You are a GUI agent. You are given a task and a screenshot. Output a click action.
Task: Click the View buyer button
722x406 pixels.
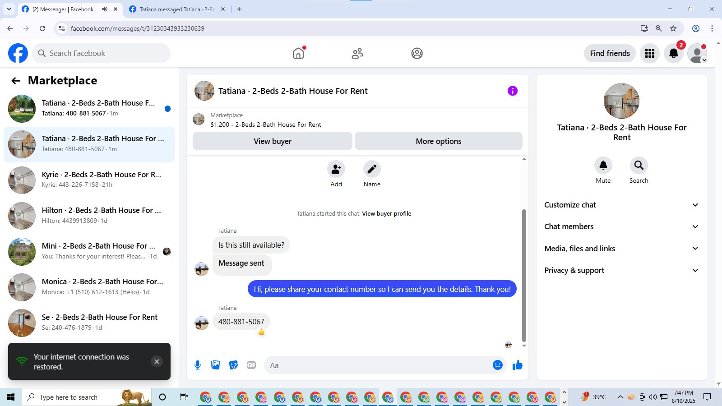tap(273, 141)
